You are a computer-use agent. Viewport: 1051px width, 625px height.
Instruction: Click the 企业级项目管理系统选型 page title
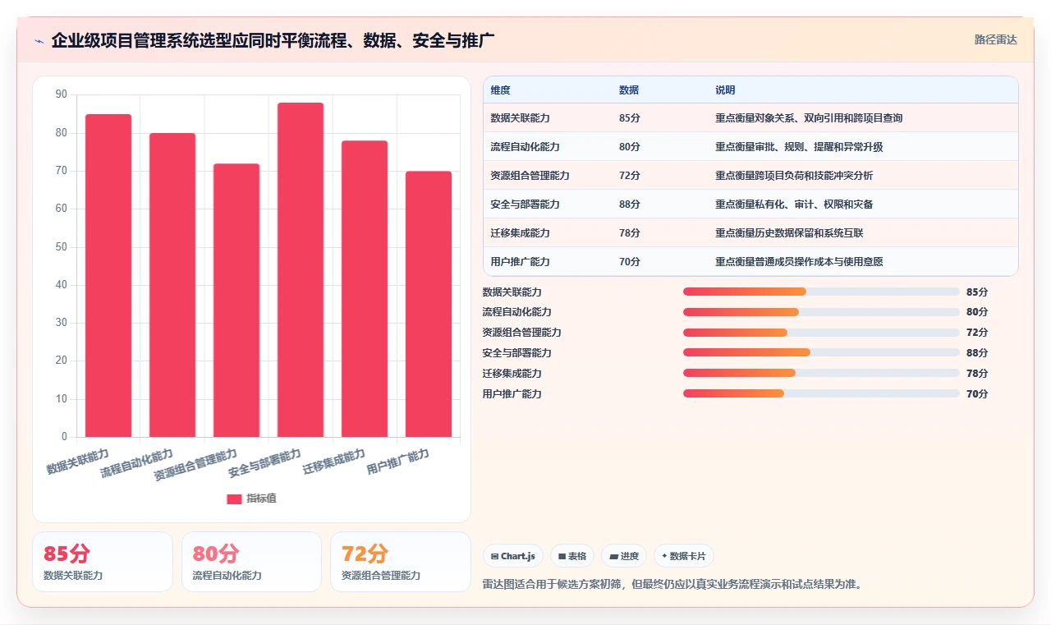[273, 40]
